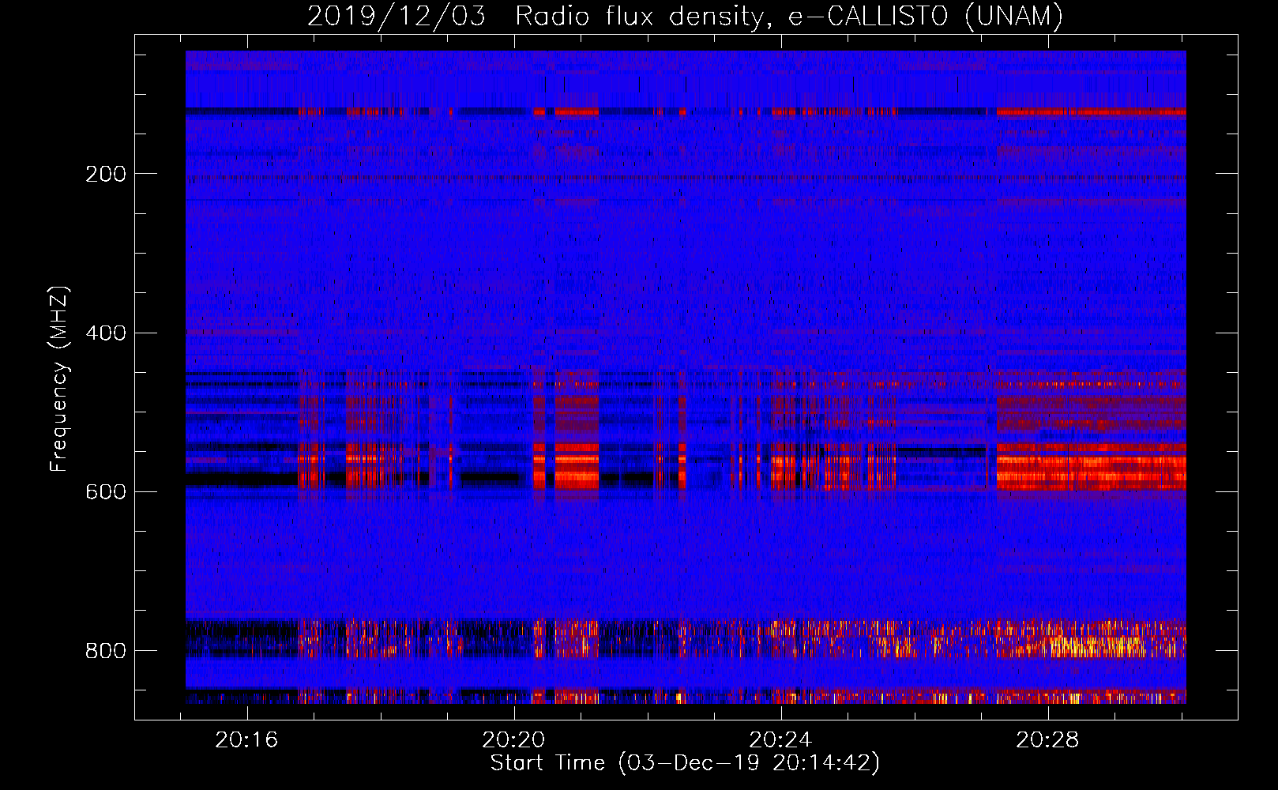This screenshot has height=790, width=1278.
Task: Select the 600 frequency tick label
Action: tap(106, 491)
